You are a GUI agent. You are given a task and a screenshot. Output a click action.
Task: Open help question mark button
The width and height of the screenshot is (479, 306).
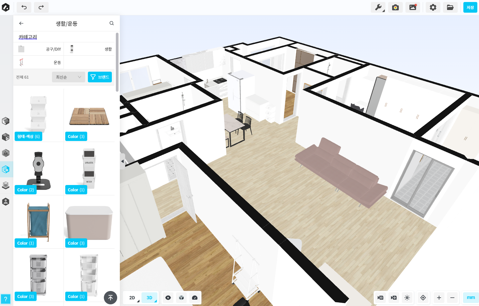(x=5, y=299)
